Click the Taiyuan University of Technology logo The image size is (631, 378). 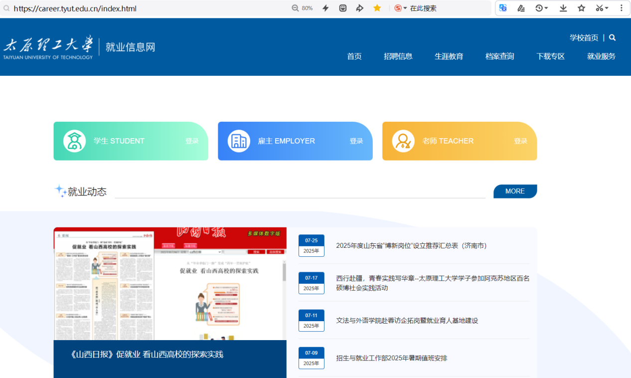click(48, 47)
